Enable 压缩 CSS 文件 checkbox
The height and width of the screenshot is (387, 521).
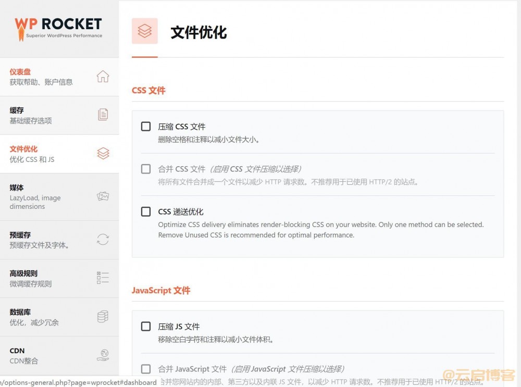point(145,126)
